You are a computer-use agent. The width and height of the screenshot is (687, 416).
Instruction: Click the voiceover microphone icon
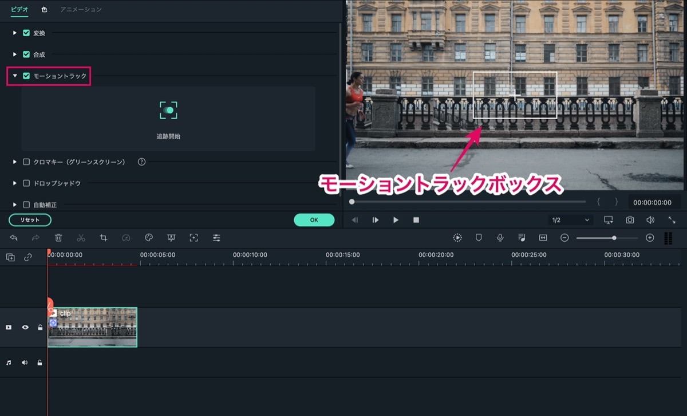click(500, 238)
